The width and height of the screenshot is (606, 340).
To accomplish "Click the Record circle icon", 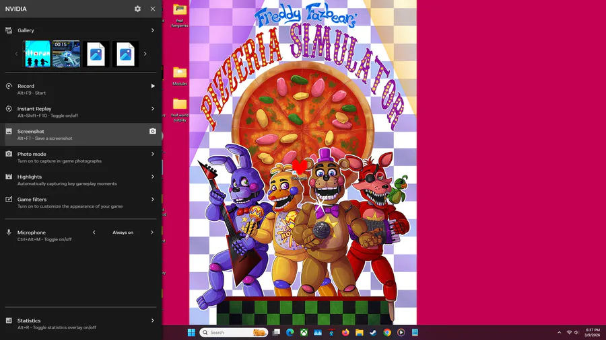I will pos(9,86).
